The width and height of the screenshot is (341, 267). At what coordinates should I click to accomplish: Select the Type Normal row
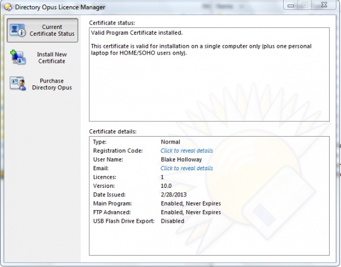pos(170,142)
